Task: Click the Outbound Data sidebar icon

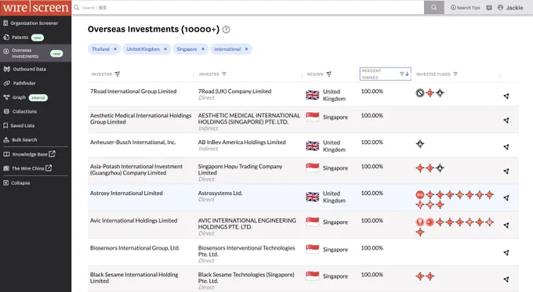Action: [6, 69]
